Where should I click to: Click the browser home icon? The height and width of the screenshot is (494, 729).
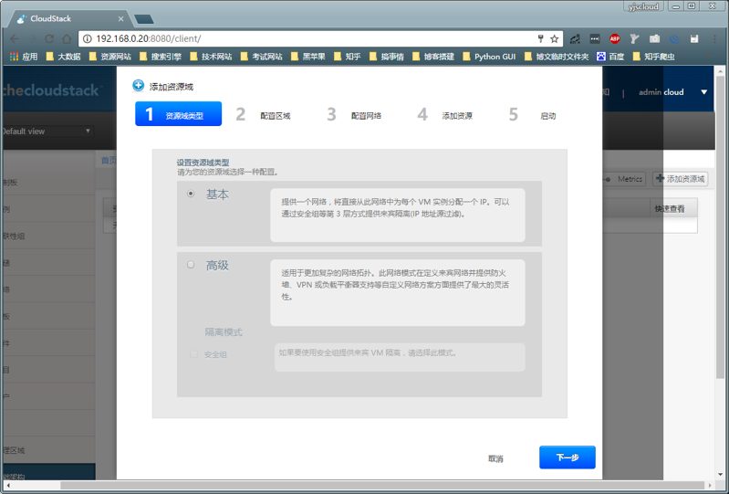click(x=67, y=39)
